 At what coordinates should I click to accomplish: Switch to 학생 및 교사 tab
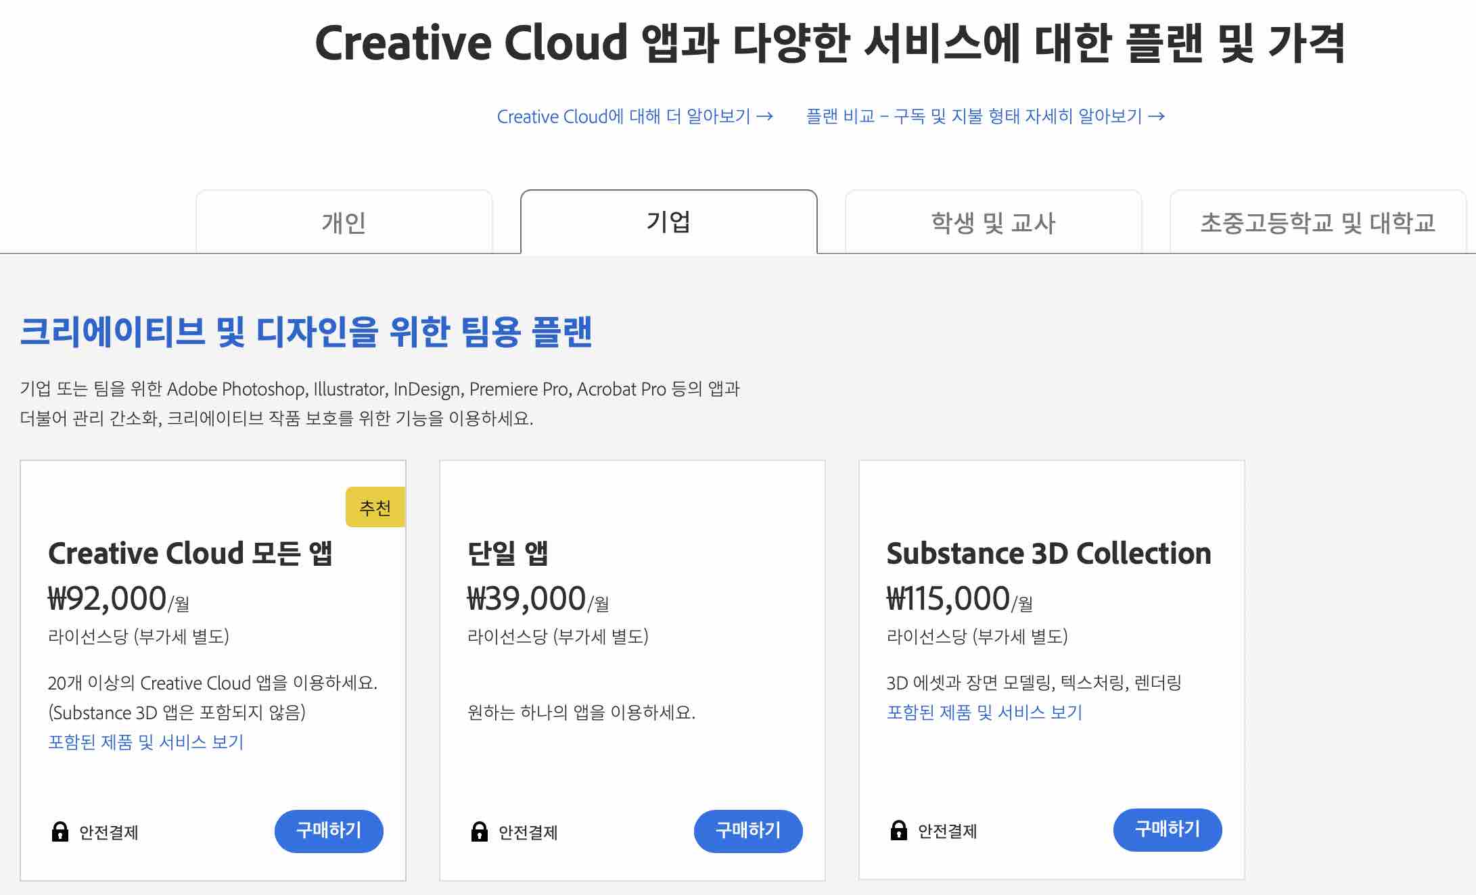pyautogui.click(x=993, y=222)
